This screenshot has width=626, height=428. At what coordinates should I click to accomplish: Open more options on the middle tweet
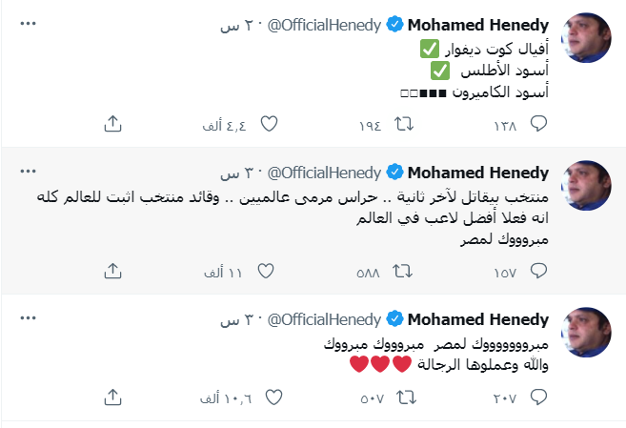click(29, 171)
